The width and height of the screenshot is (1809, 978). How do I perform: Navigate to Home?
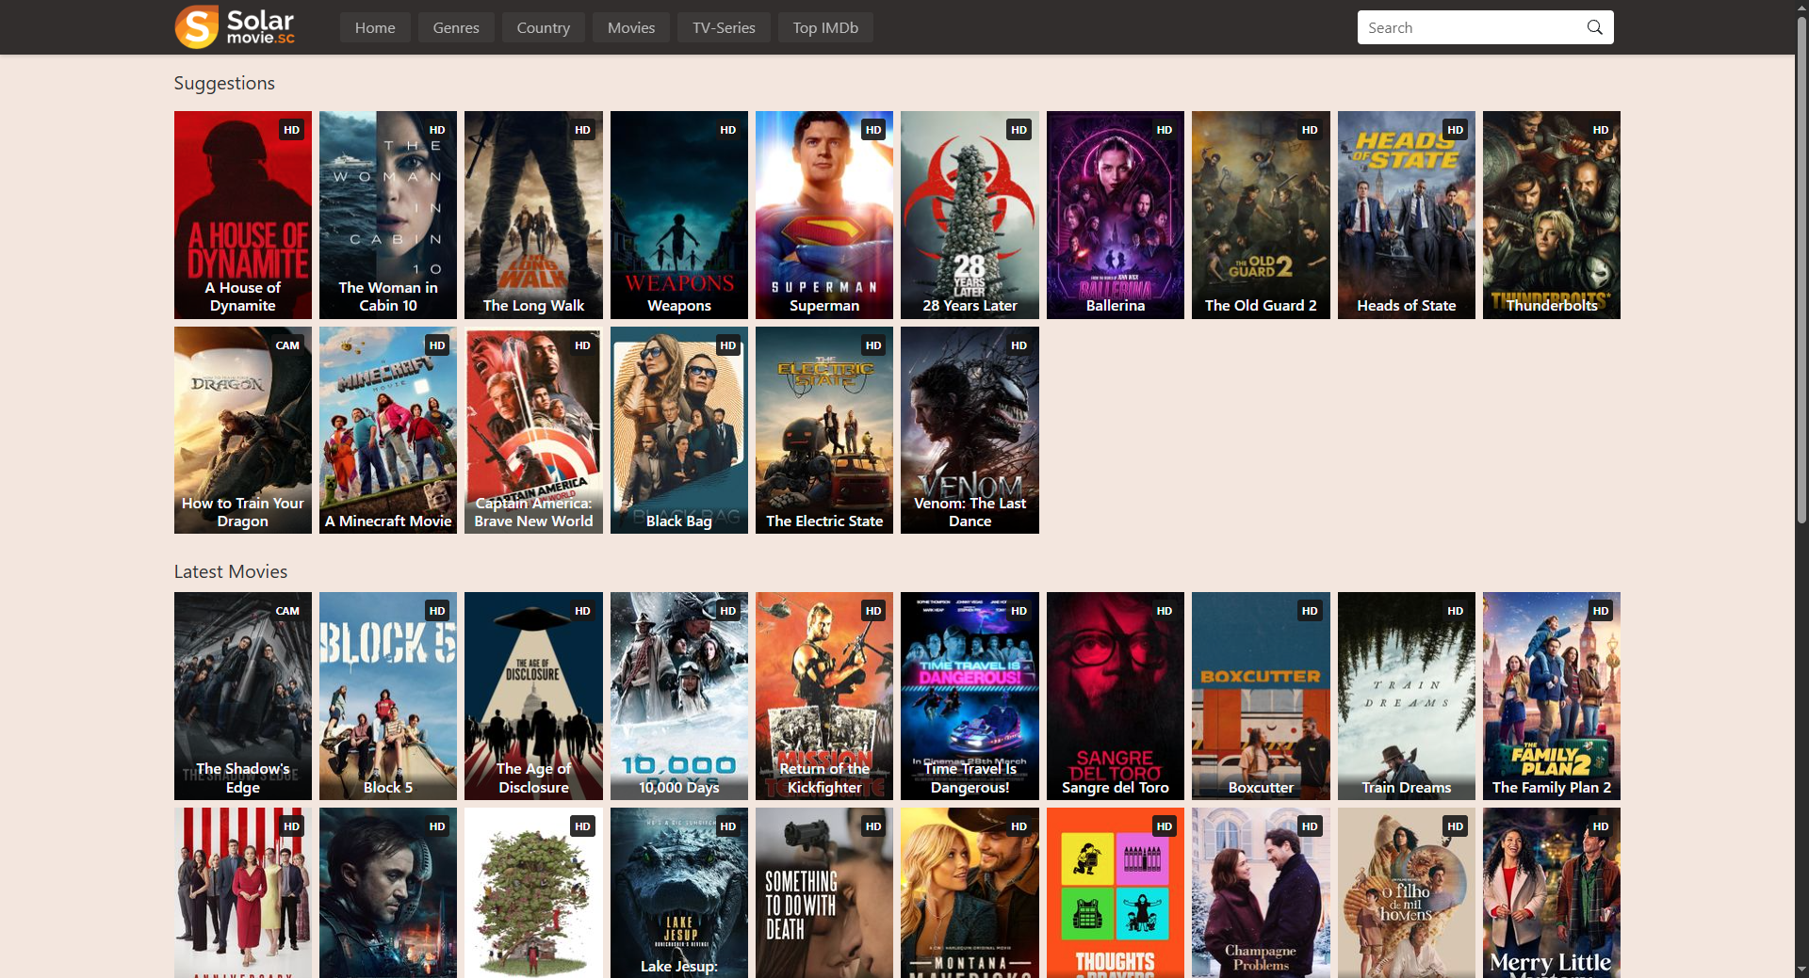tap(374, 27)
